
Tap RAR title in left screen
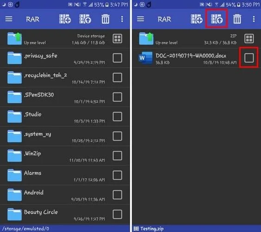(x=32, y=19)
